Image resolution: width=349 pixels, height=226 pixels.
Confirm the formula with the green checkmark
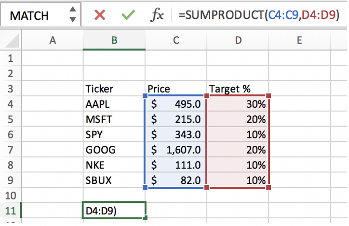point(128,15)
